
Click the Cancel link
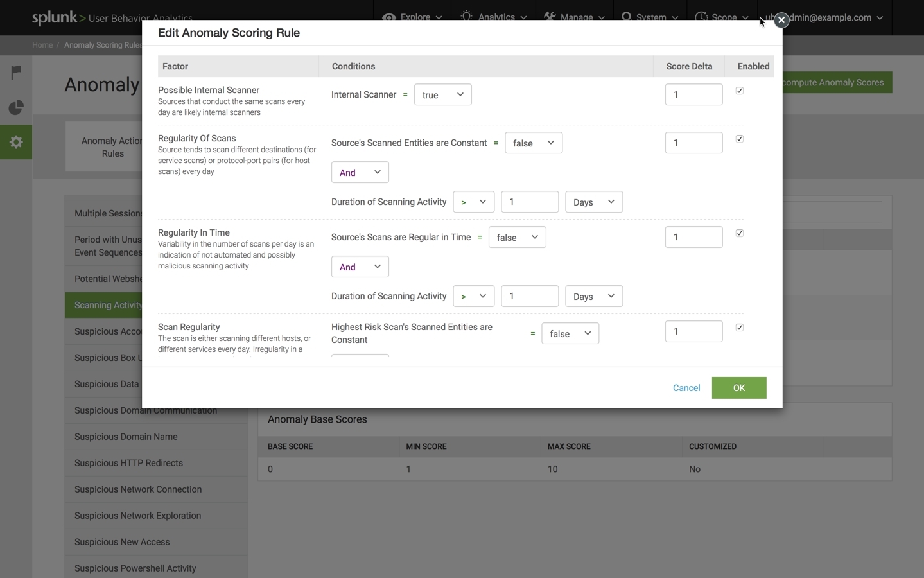pyautogui.click(x=686, y=388)
